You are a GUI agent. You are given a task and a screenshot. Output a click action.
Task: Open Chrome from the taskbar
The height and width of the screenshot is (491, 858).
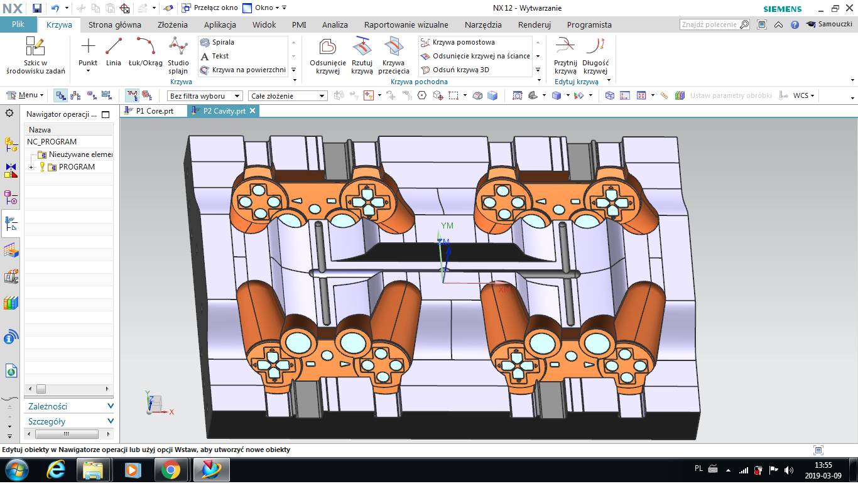click(x=171, y=470)
